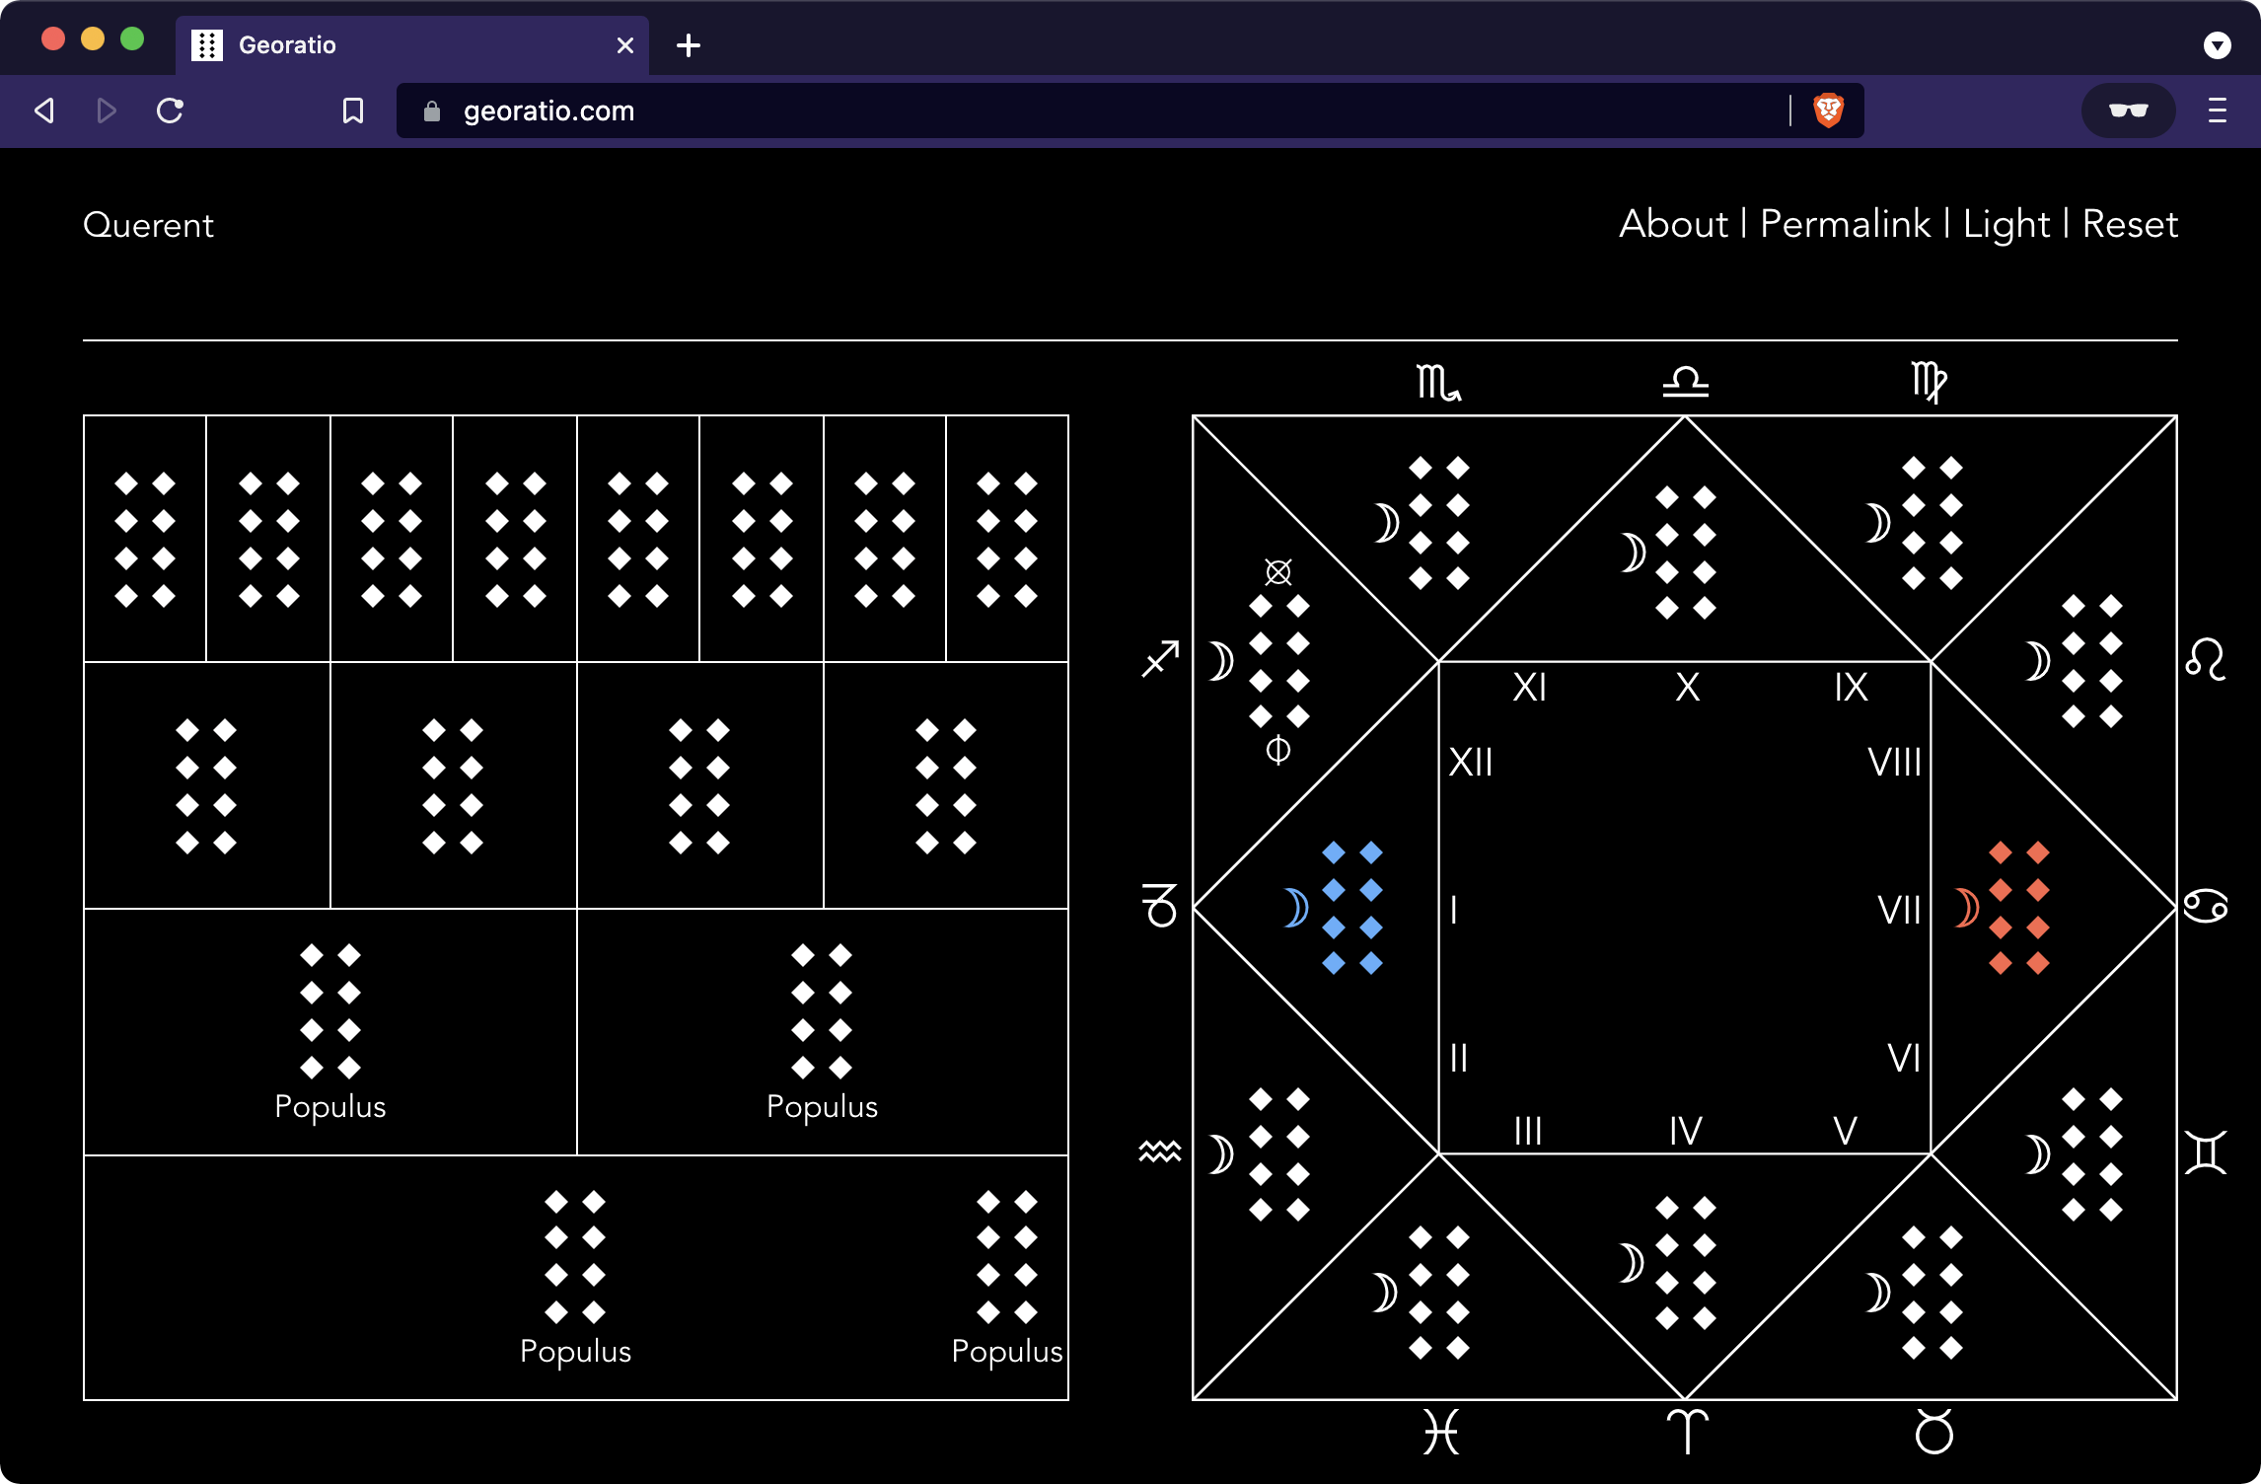Image resolution: width=2261 pixels, height=1484 pixels.
Task: Click the blue figure in house I
Action: (x=1352, y=908)
